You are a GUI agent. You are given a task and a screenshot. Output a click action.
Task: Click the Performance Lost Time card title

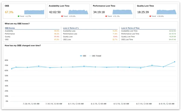[x=104, y=6]
